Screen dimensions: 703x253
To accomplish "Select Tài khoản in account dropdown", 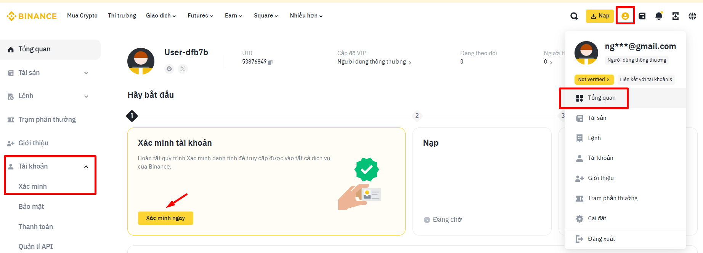I will [x=625, y=158].
